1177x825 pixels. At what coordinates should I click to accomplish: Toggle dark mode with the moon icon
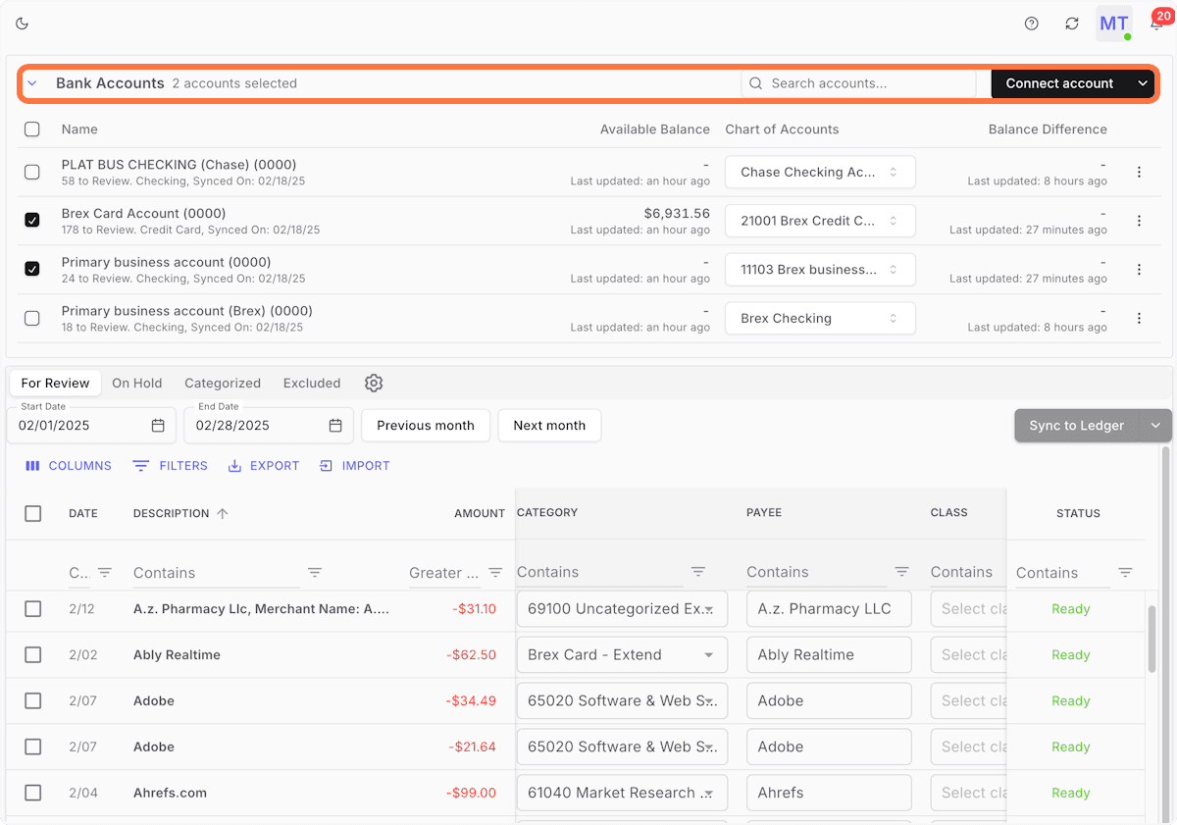[22, 23]
